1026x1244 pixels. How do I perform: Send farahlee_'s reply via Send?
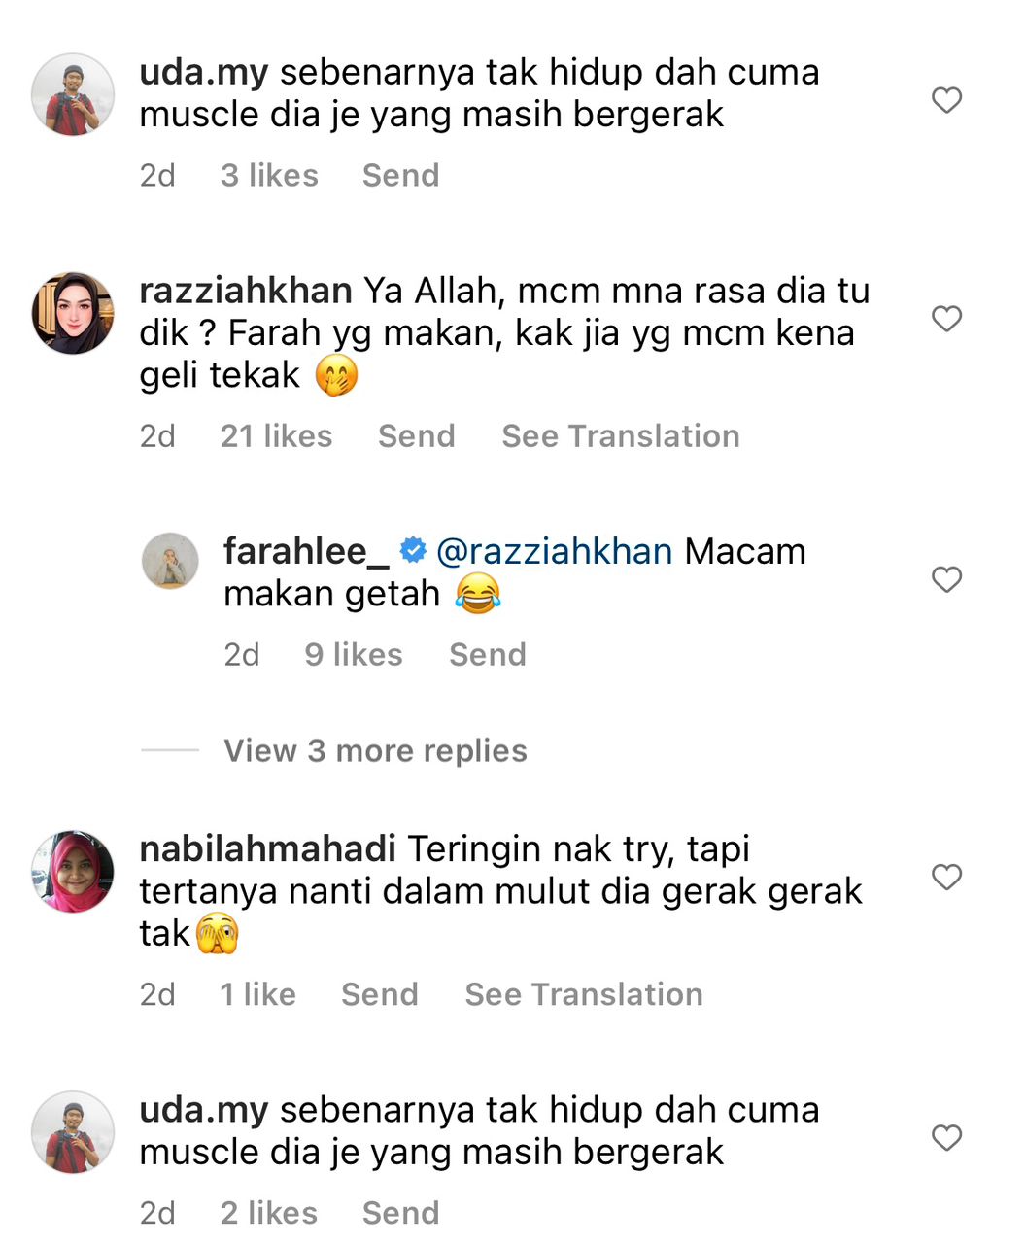tap(487, 654)
